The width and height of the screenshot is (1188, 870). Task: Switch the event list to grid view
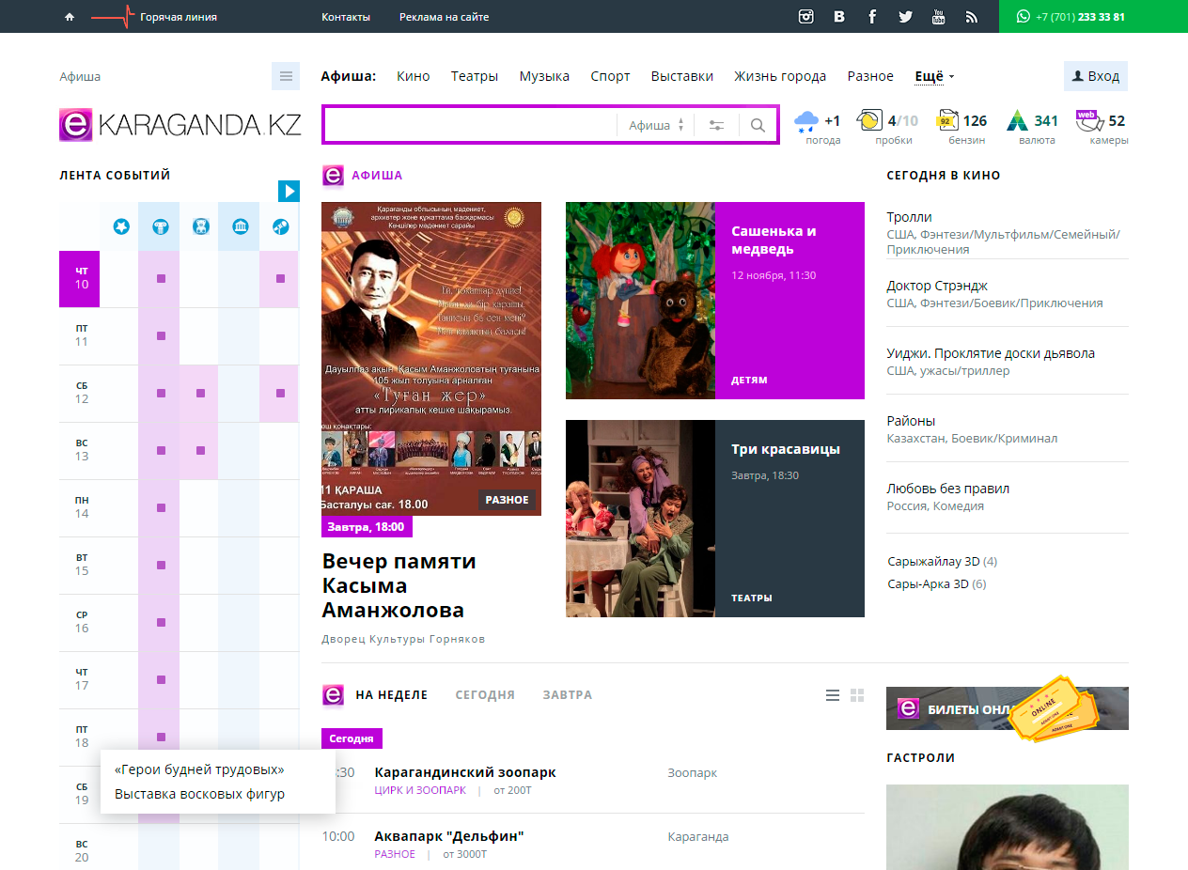coord(856,695)
